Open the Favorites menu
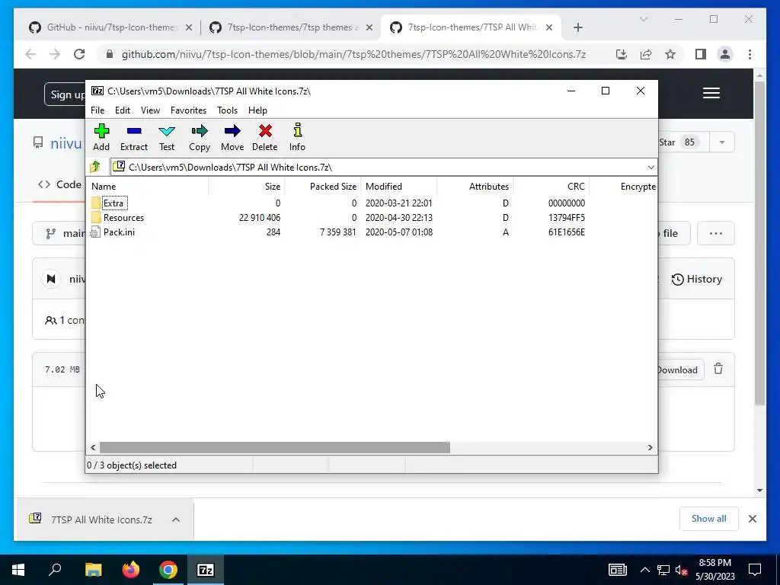Image resolution: width=780 pixels, height=585 pixels. point(188,110)
